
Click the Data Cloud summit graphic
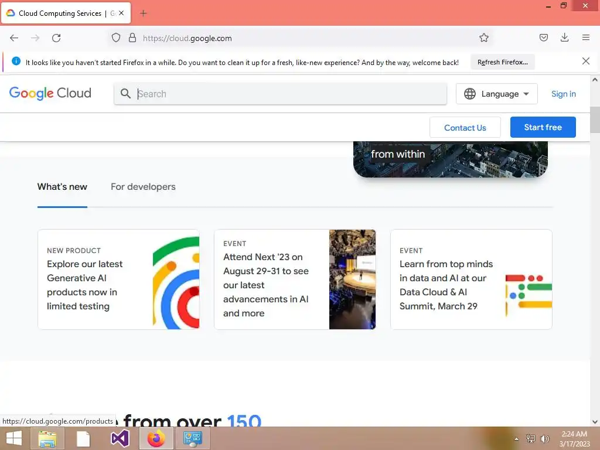click(529, 295)
